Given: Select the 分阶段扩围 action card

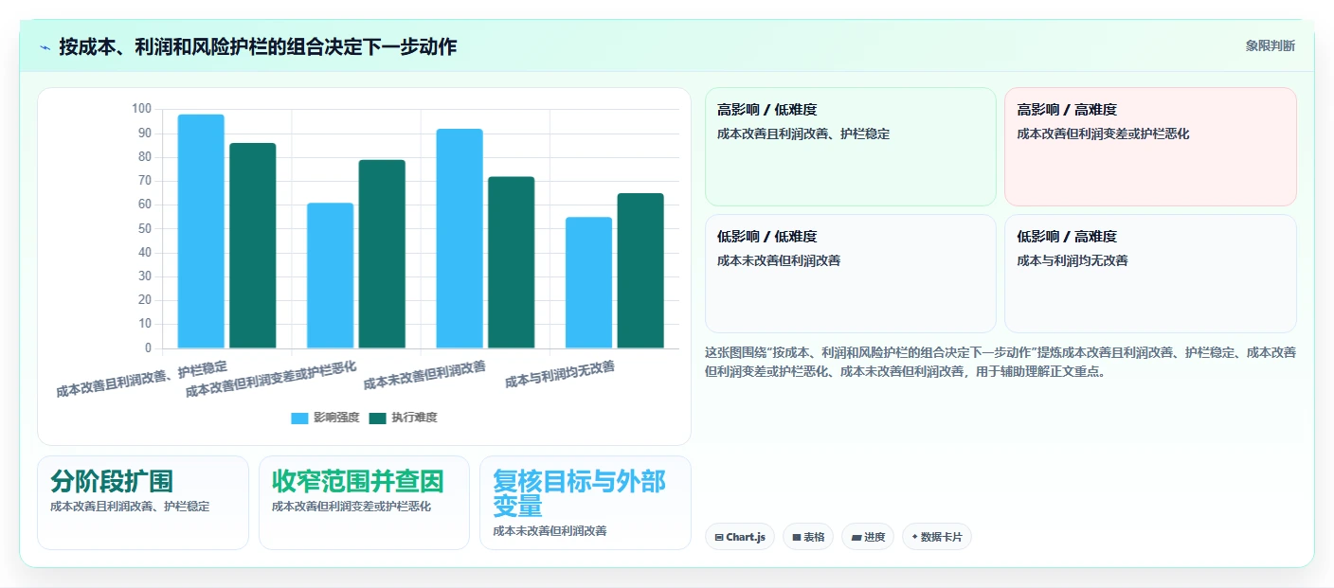Looking at the screenshot, I should coord(143,503).
